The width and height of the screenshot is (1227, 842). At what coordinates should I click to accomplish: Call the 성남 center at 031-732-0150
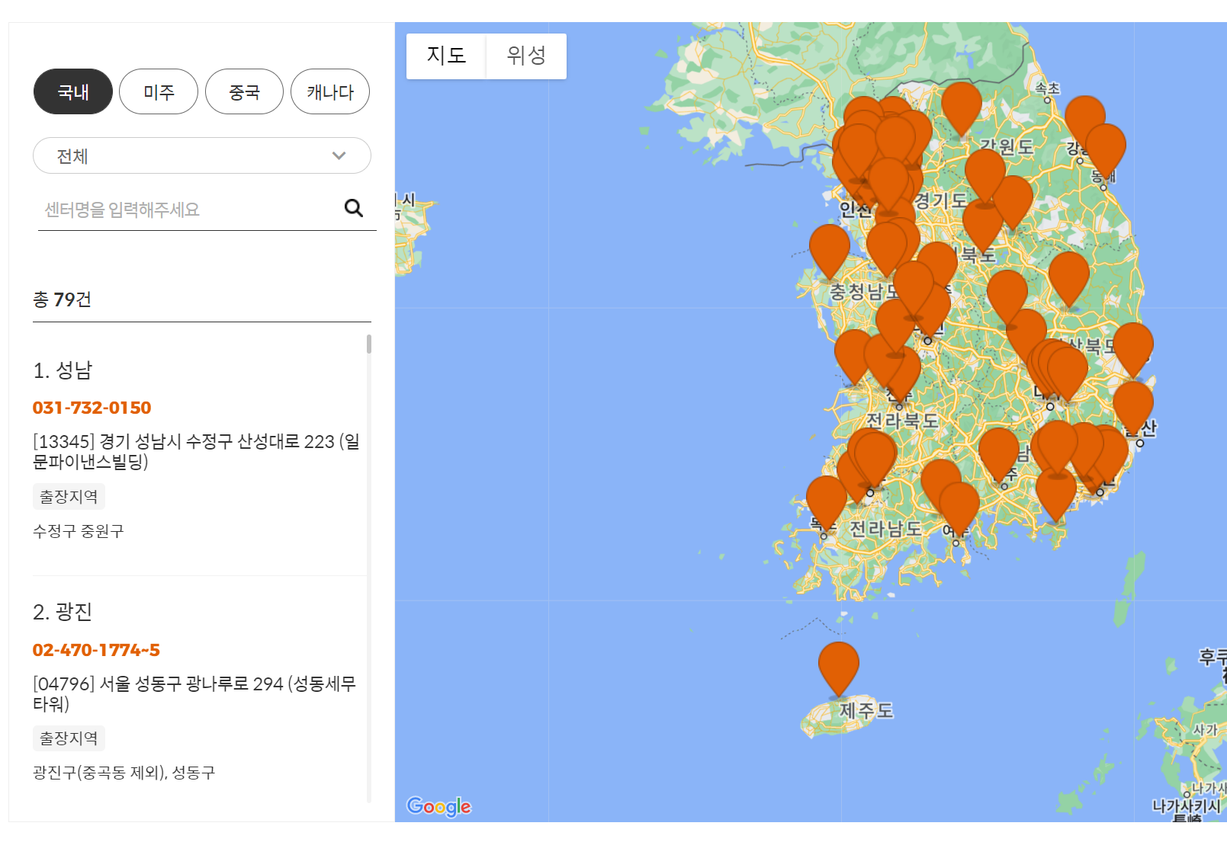click(92, 407)
